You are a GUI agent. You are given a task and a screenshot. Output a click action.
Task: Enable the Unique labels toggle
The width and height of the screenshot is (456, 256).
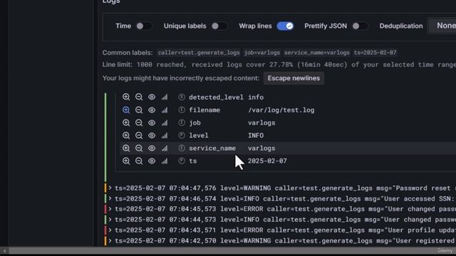pos(219,26)
